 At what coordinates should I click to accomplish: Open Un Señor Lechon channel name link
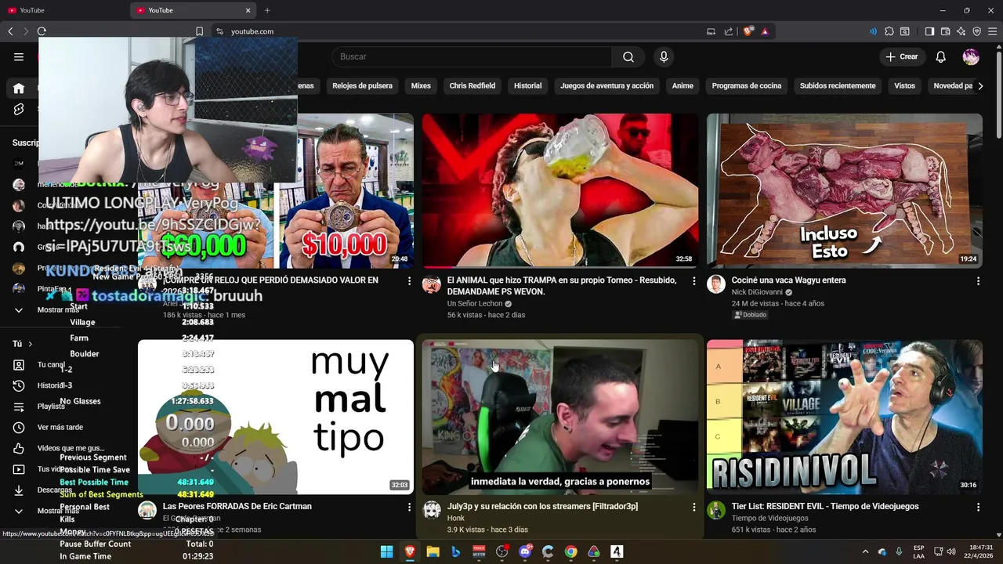pyautogui.click(x=475, y=304)
